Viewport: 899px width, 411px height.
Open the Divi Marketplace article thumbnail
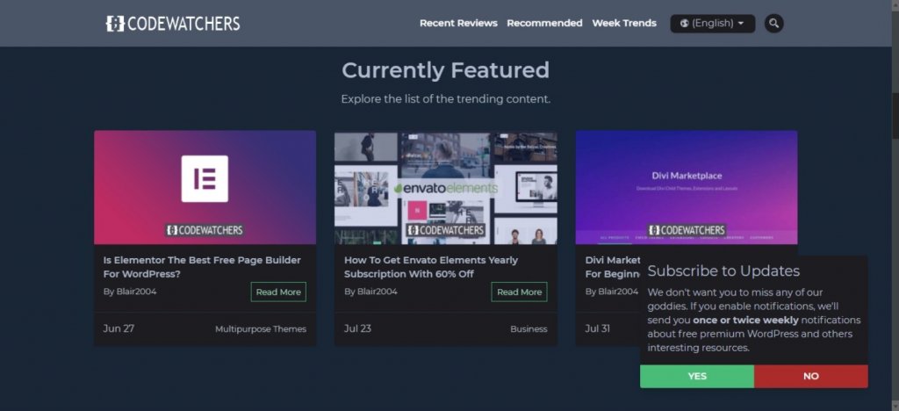click(687, 187)
